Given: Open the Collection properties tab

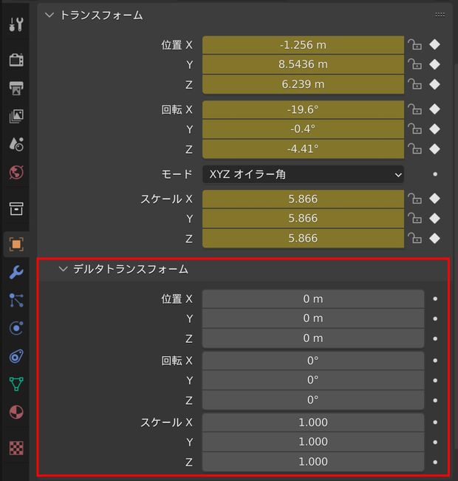Looking at the screenshot, I should click(x=16, y=208).
